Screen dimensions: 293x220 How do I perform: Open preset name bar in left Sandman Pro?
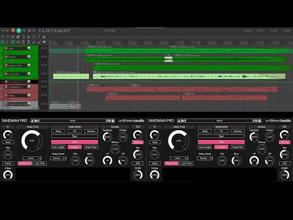[73, 120]
